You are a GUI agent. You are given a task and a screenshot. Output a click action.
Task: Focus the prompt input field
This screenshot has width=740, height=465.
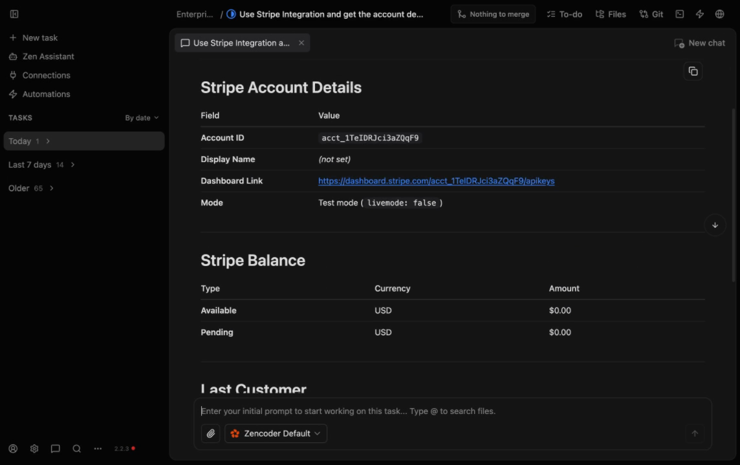(x=452, y=411)
